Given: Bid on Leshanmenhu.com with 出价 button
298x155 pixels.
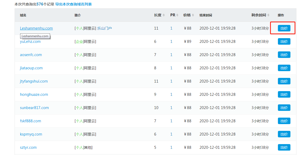Looking at the screenshot, I should (284, 28).
